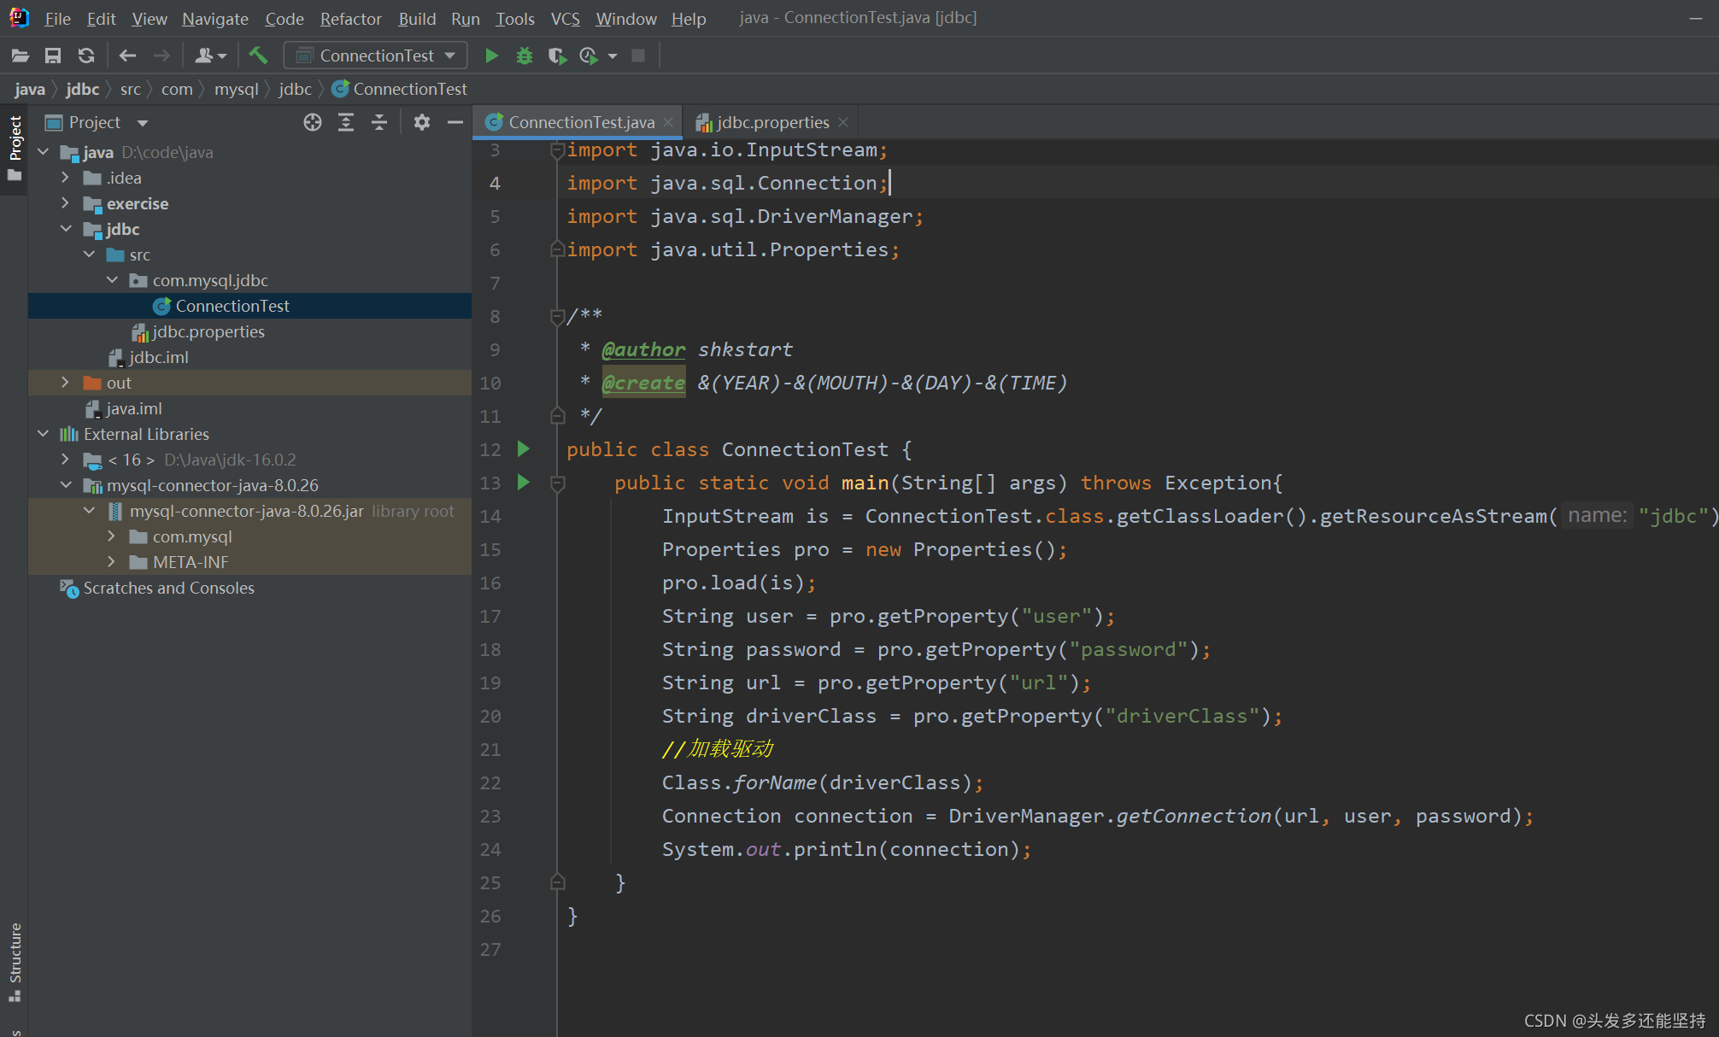Open Project panel settings via gear icon
Screen dimensions: 1719x1037
coord(421,122)
